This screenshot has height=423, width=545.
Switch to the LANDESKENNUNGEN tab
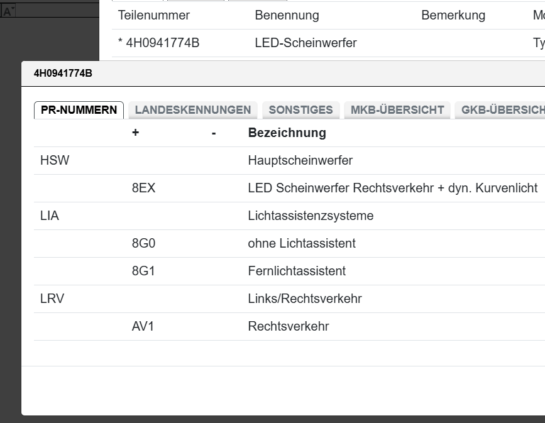click(x=192, y=109)
